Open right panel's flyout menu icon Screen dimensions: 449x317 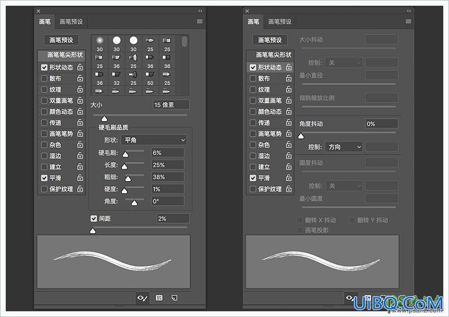click(409, 21)
